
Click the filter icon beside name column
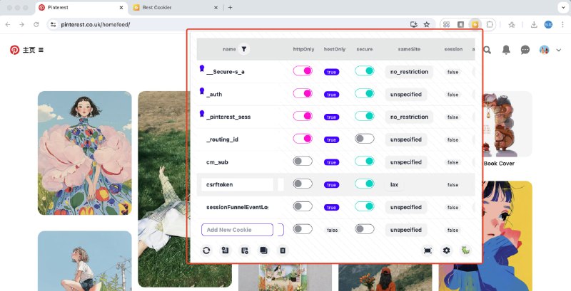tap(245, 49)
